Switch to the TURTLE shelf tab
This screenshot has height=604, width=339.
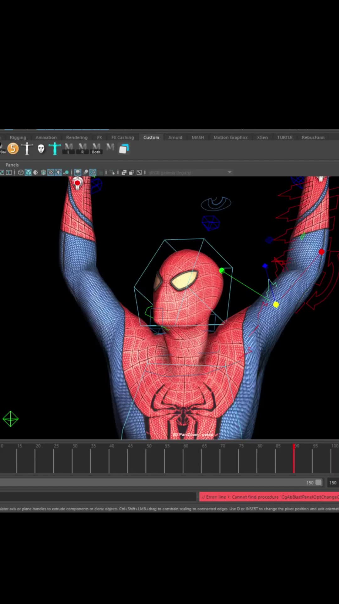[x=285, y=137]
